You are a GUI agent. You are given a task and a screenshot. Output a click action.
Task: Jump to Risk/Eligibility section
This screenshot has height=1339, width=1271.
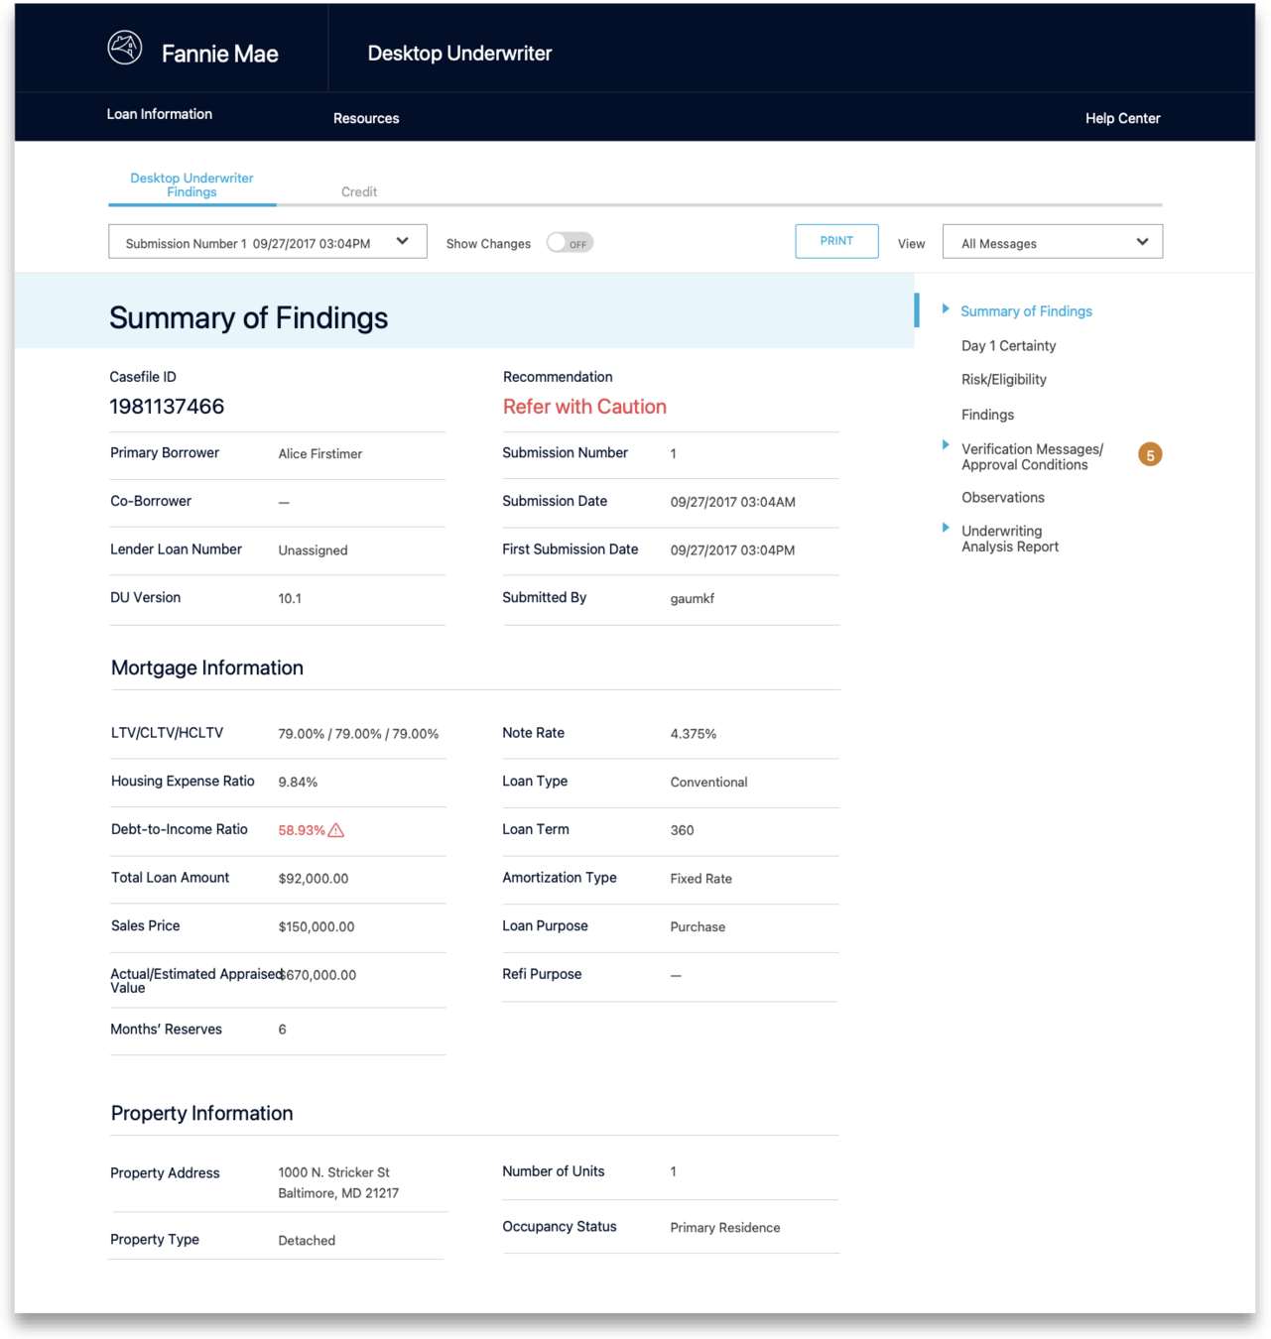coord(1003,380)
